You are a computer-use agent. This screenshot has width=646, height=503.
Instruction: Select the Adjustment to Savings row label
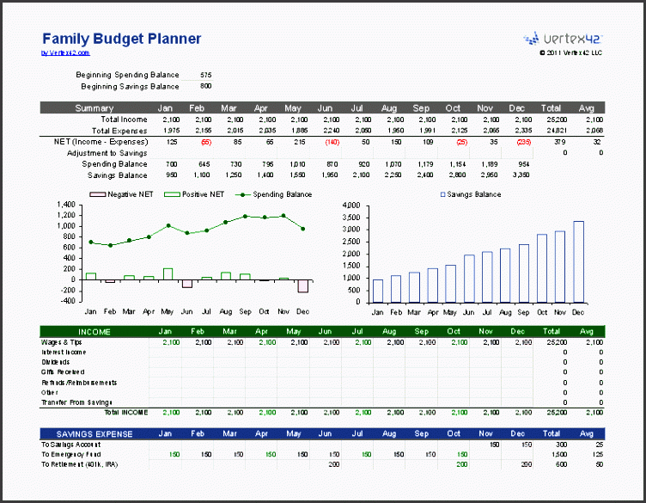(107, 152)
